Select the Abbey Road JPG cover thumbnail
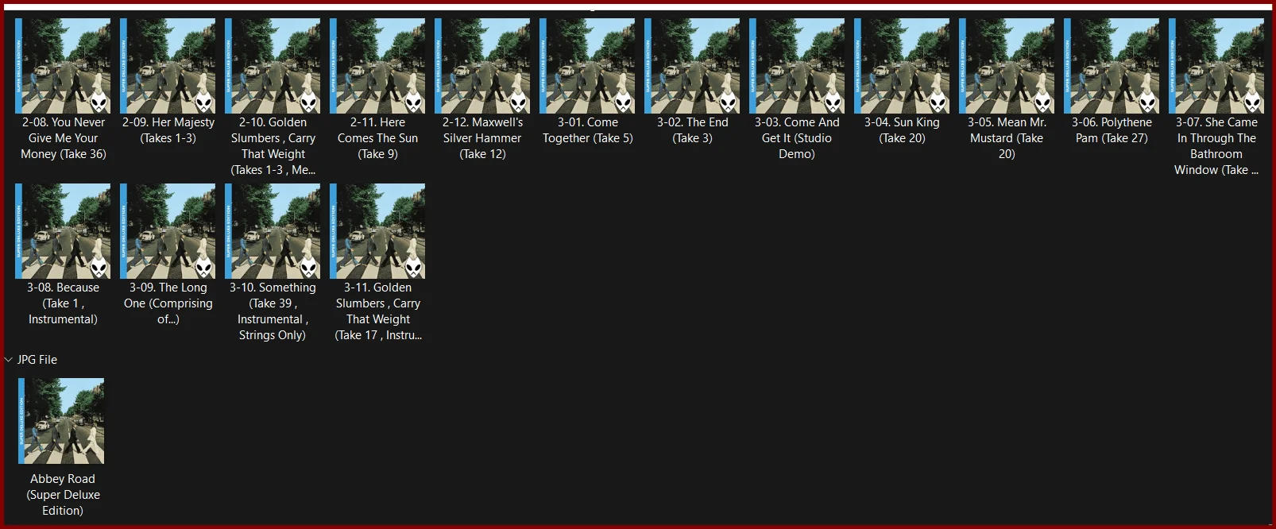 61,421
